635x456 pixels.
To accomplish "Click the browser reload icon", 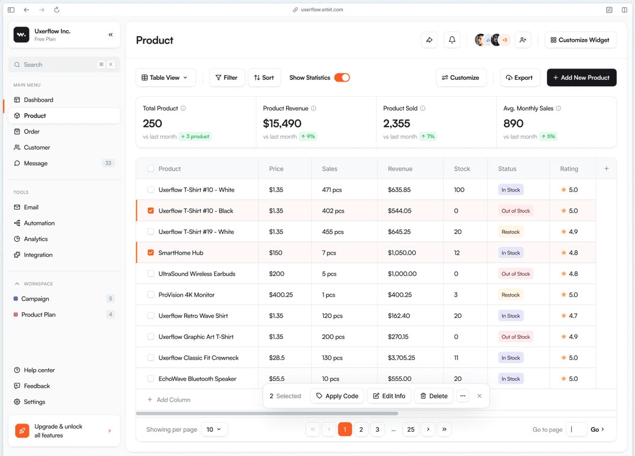I will [57, 9].
